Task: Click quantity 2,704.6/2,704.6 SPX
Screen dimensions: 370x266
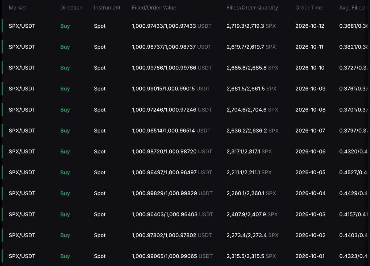Action: (x=252, y=109)
